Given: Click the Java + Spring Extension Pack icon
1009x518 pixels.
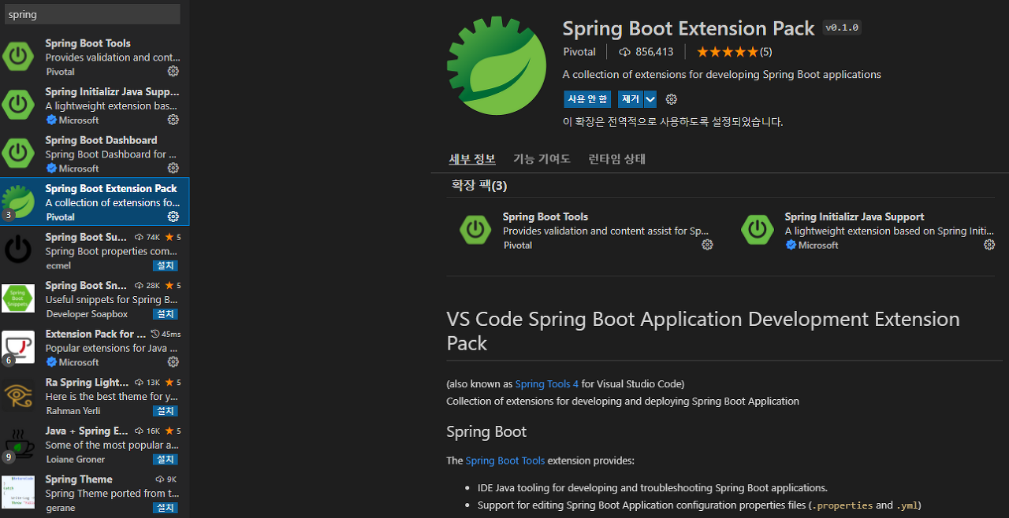Looking at the screenshot, I should point(18,444).
